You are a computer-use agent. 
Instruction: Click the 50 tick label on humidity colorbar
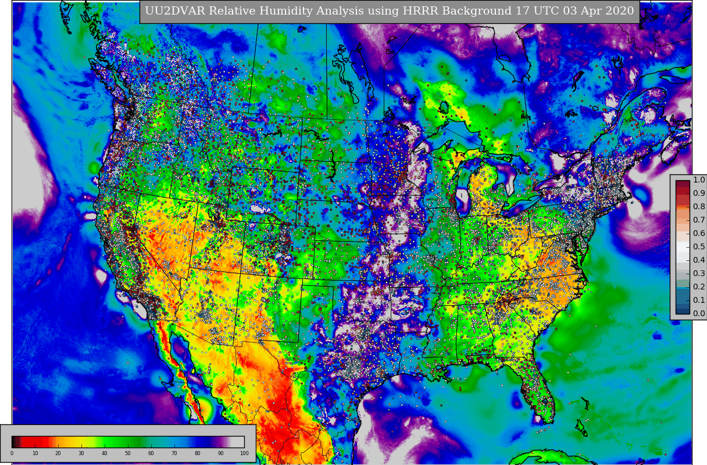coord(128,453)
